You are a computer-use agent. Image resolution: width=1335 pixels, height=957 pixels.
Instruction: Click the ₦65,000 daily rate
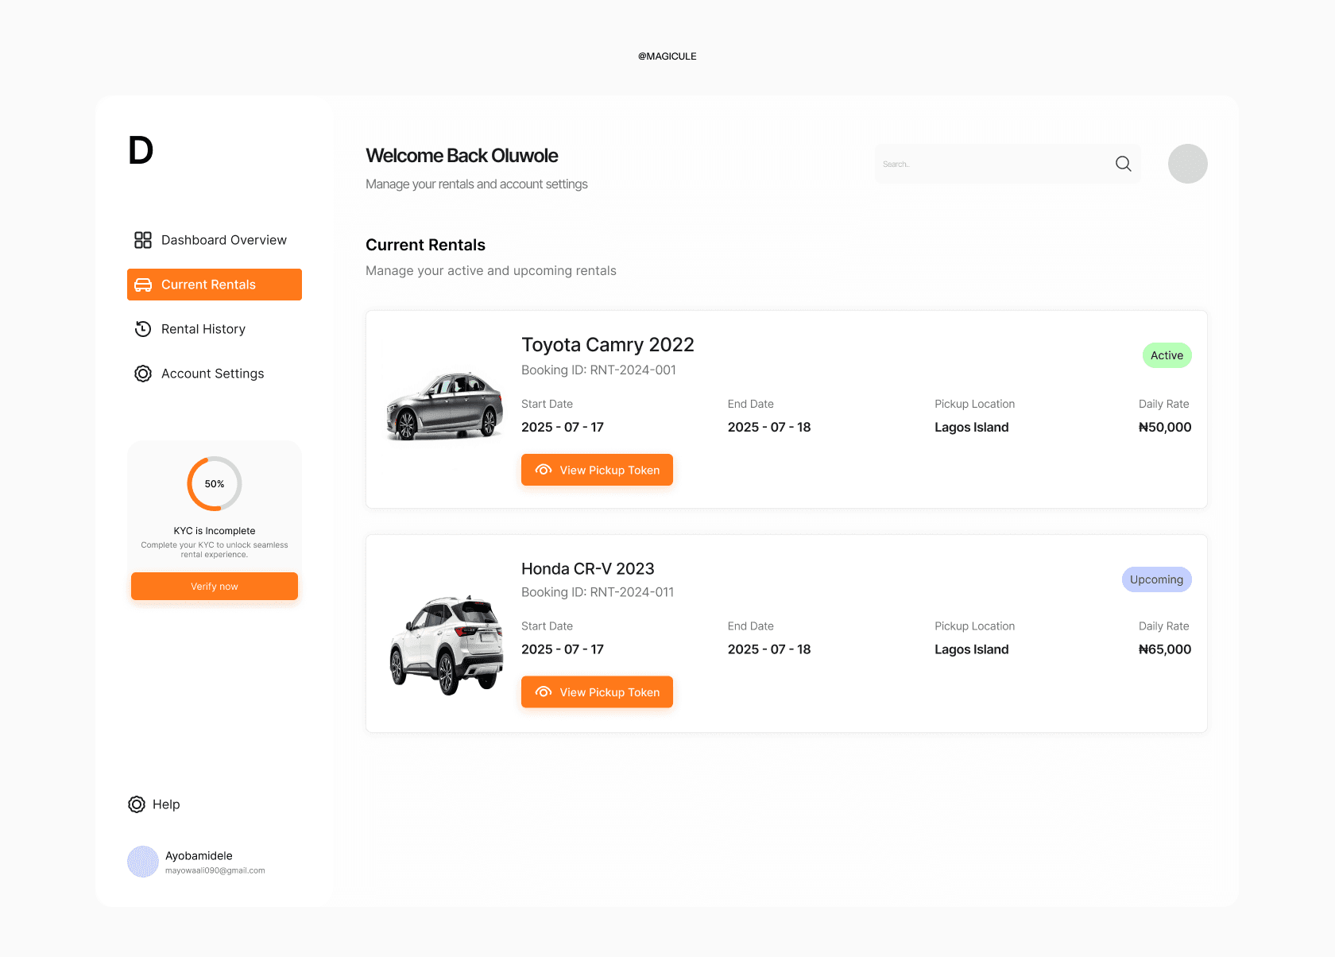(x=1165, y=649)
